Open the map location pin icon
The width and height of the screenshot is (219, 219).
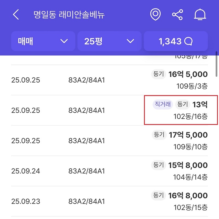155,14
